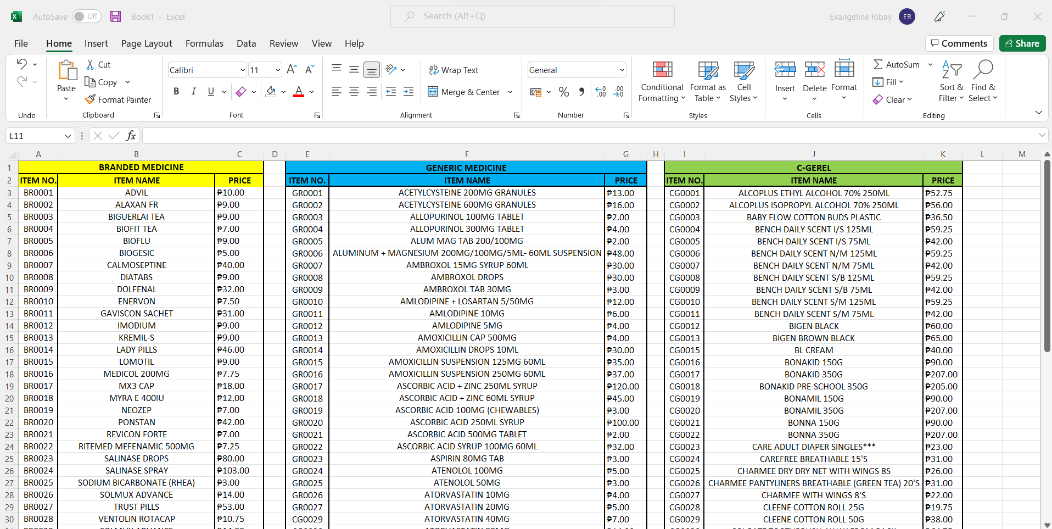The width and height of the screenshot is (1052, 529).
Task: Open the Font name dropdown
Action: pos(242,70)
